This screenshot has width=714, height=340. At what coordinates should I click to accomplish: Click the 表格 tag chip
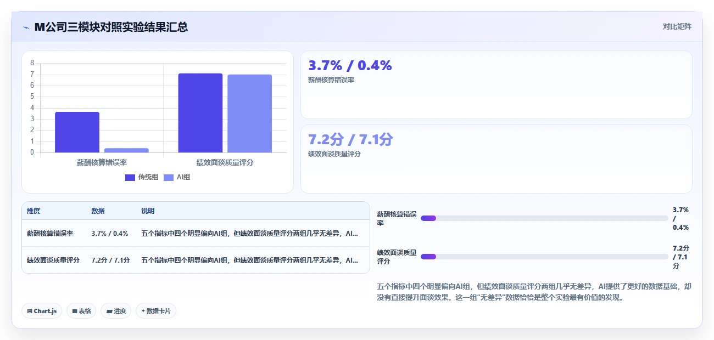click(x=81, y=311)
